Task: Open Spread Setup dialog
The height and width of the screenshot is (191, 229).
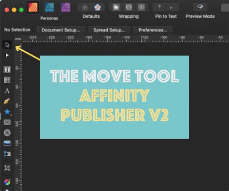Action: pyautogui.click(x=109, y=30)
